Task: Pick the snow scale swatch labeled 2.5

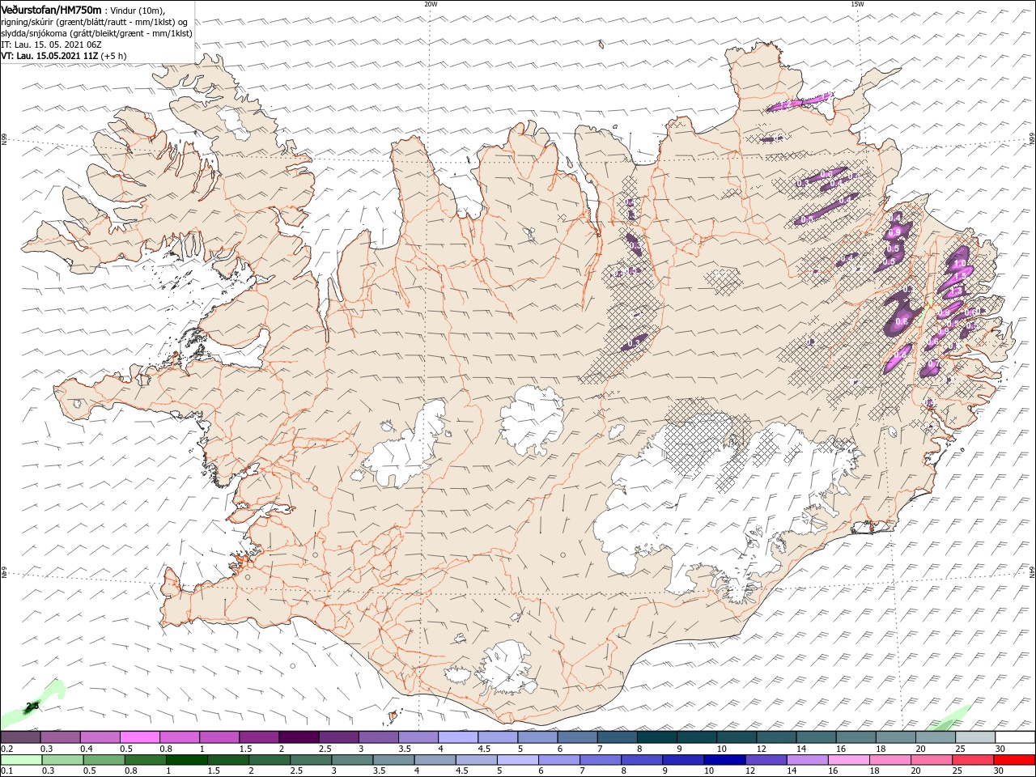Action: [338, 737]
